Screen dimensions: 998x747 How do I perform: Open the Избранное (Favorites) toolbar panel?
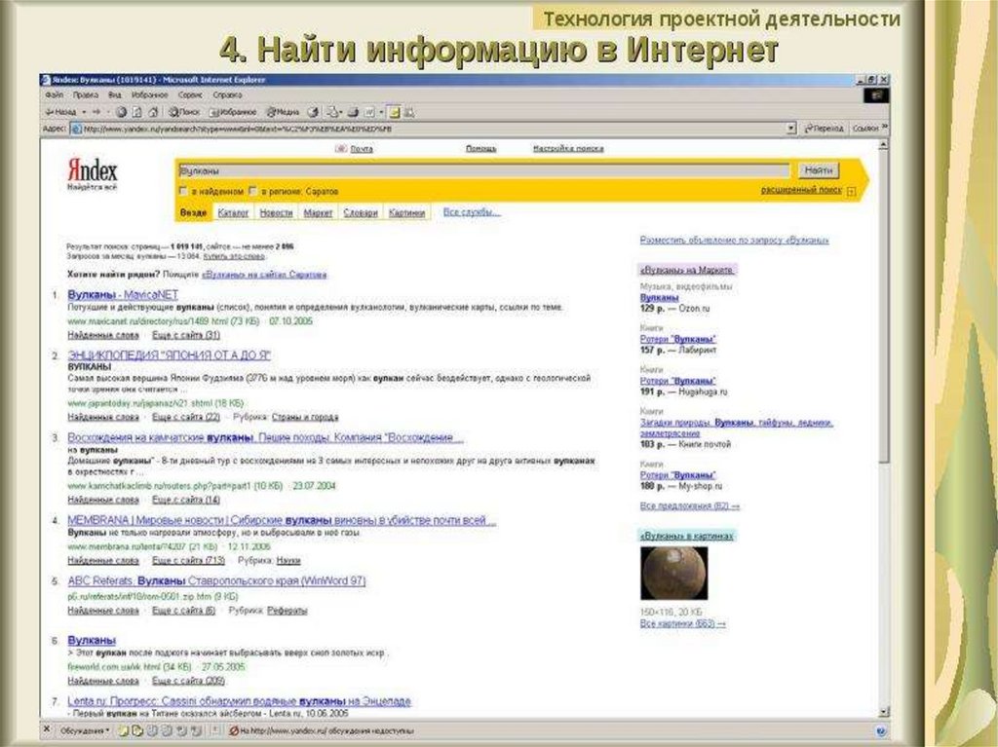pyautogui.click(x=233, y=112)
